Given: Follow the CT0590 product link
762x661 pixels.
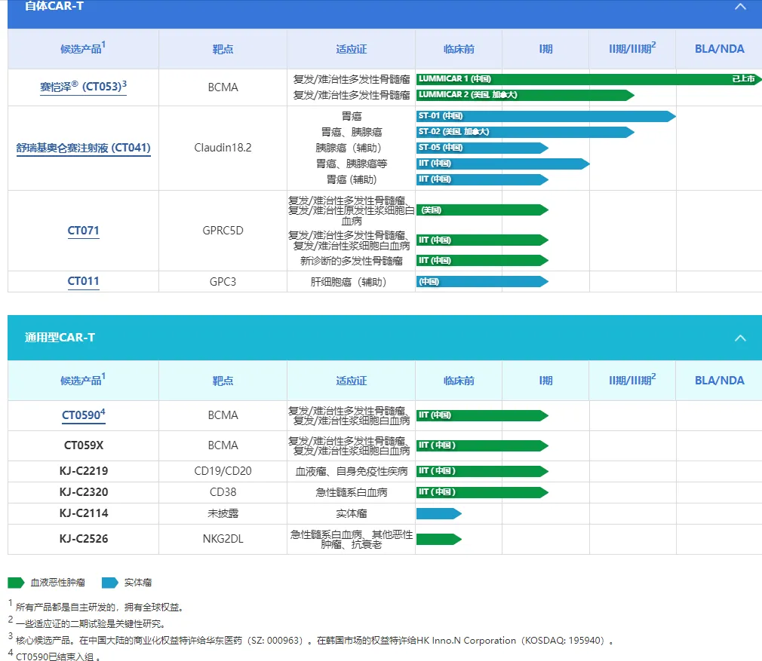Looking at the screenshot, I should coord(81,415).
